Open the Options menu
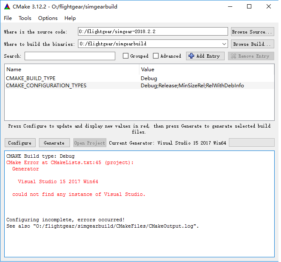281x262 pixels. pos(48,18)
